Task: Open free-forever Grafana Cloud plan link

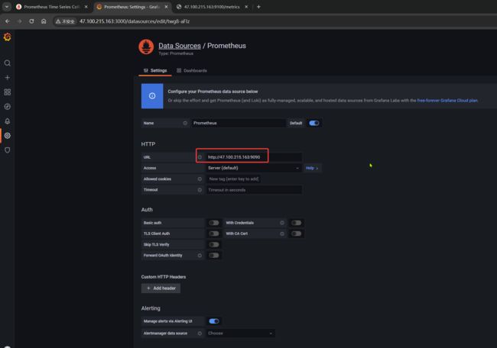Action: (447, 100)
